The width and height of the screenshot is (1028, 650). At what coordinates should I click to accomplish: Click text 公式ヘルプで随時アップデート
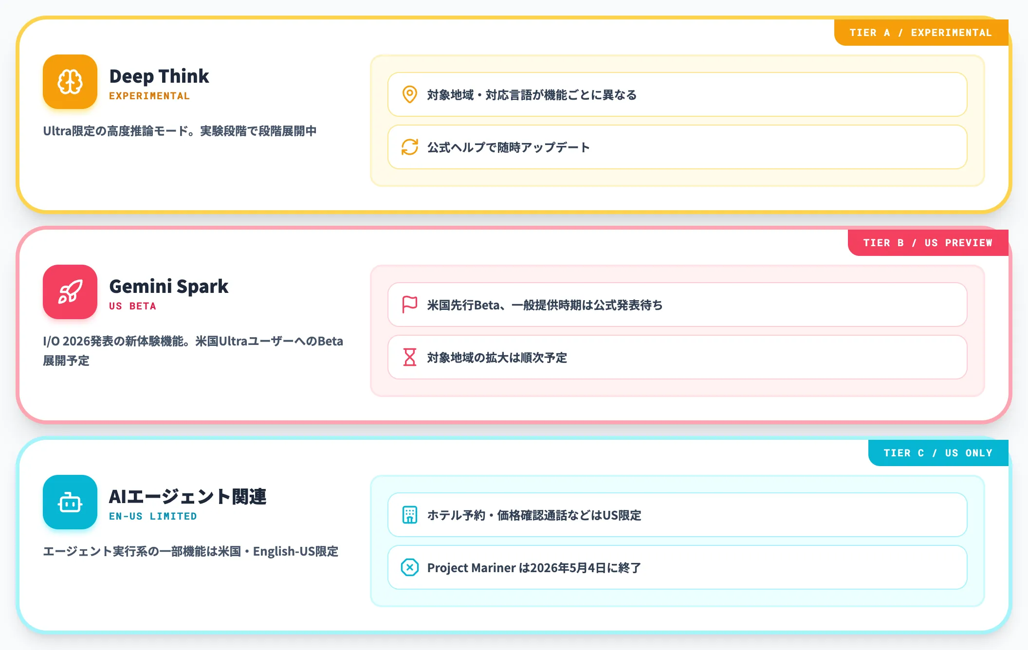[x=509, y=147]
